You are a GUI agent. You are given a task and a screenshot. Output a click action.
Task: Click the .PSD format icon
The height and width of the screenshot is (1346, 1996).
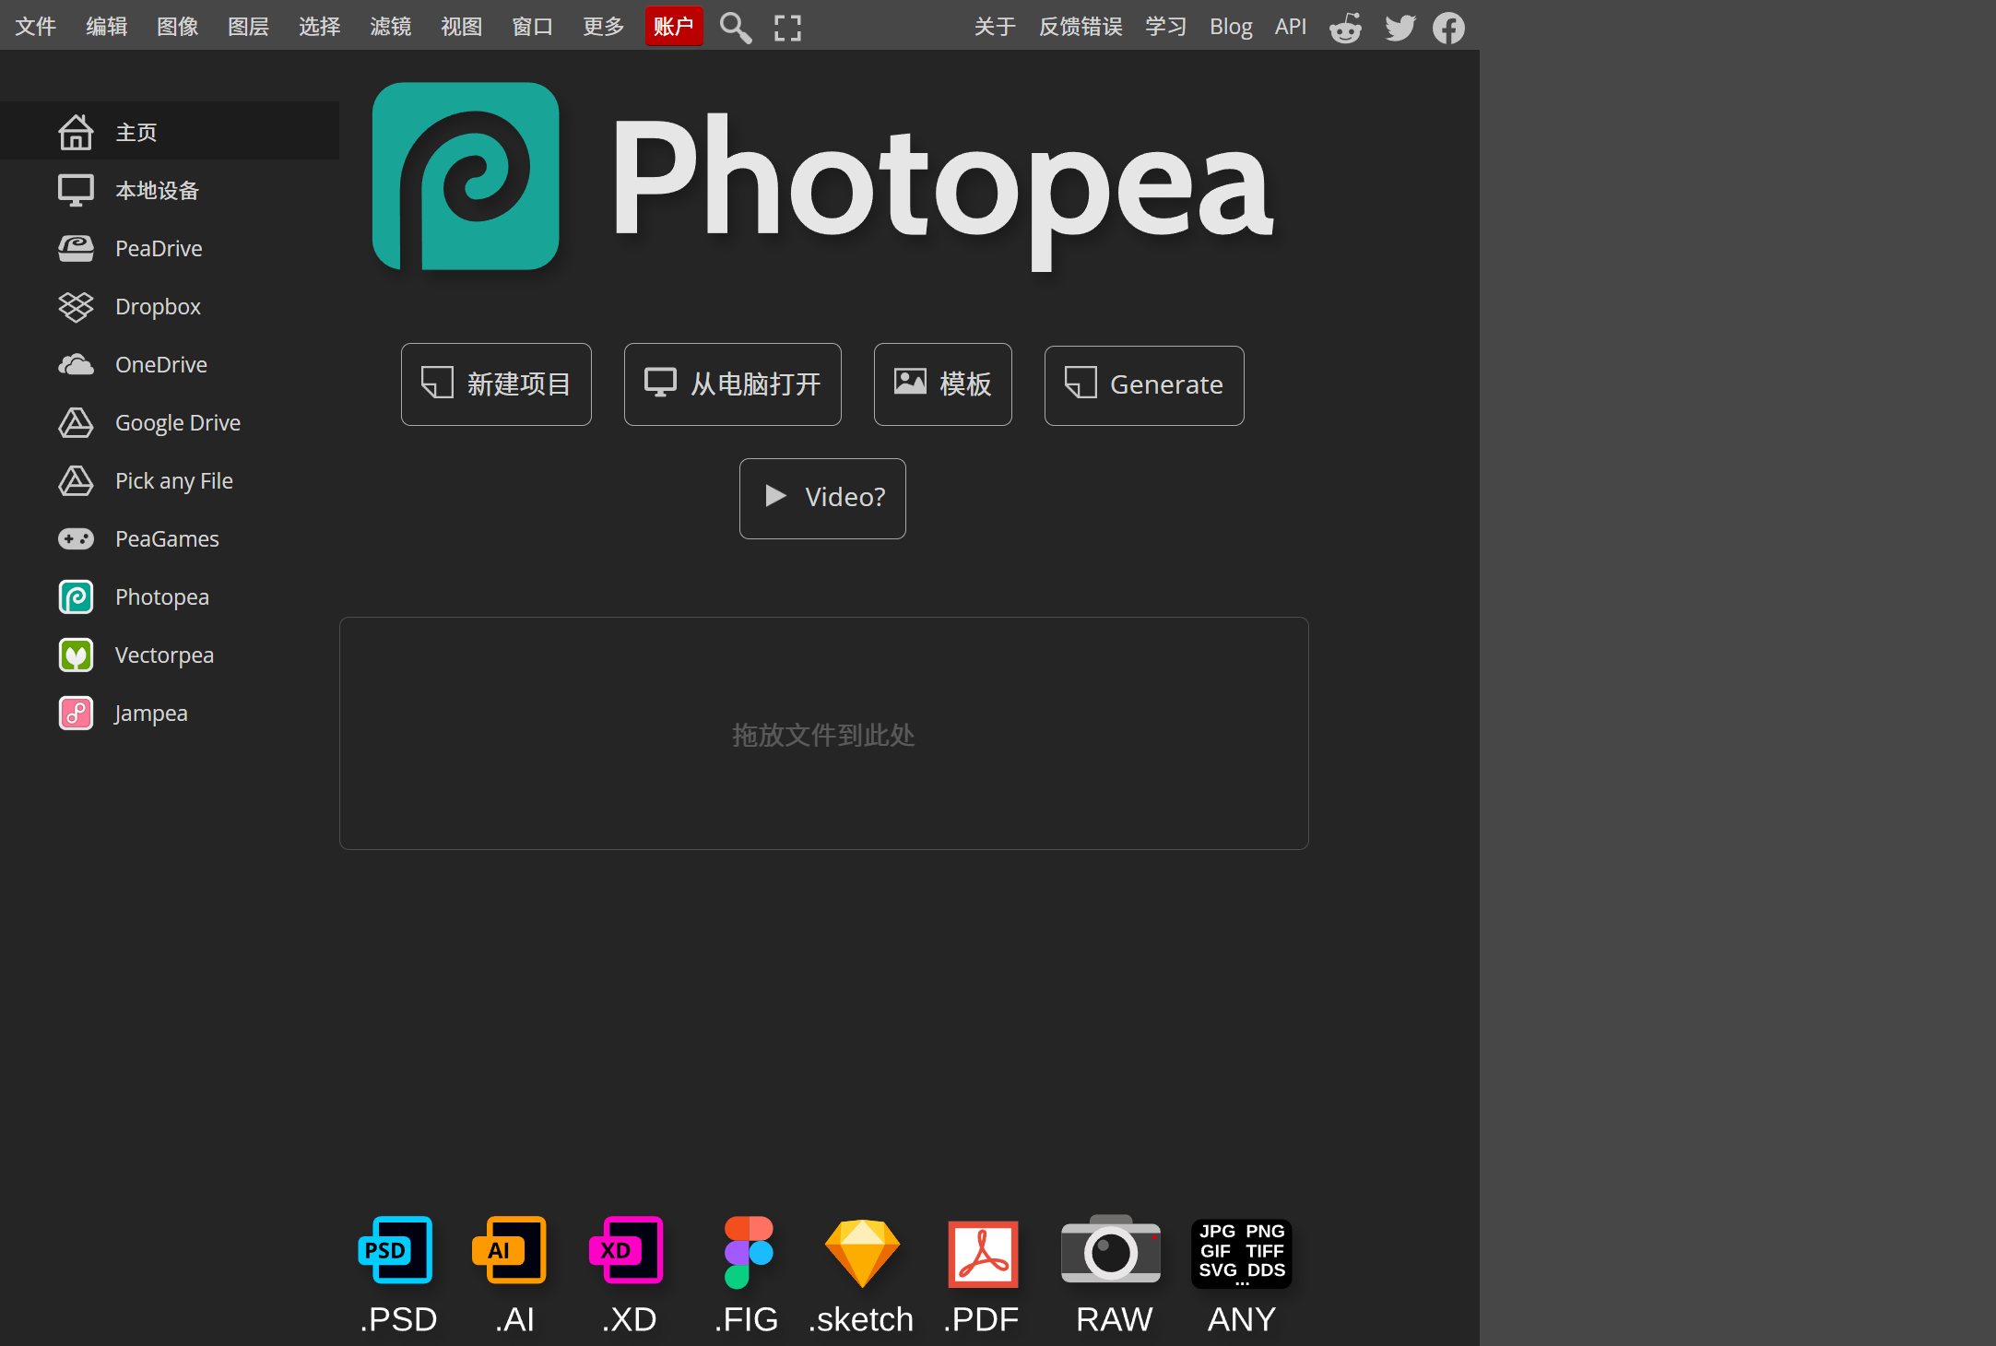(396, 1249)
